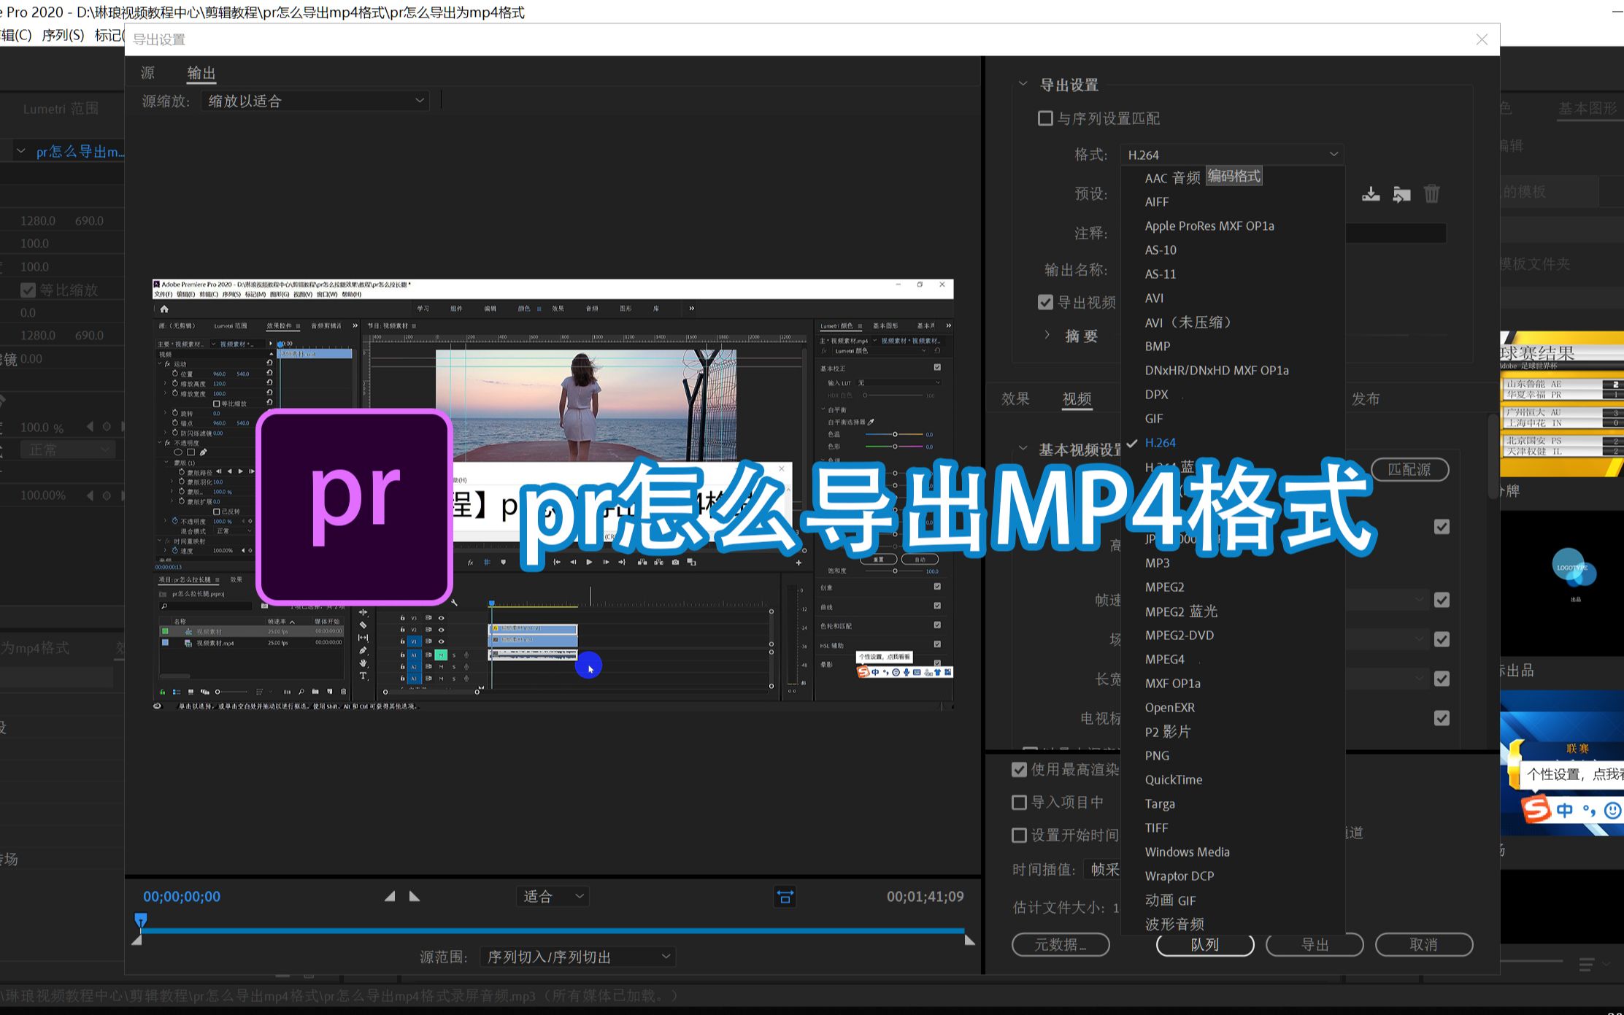The height and width of the screenshot is (1015, 1624).
Task: Enable the 导入项目中 checkbox
Action: [x=1019, y=802]
